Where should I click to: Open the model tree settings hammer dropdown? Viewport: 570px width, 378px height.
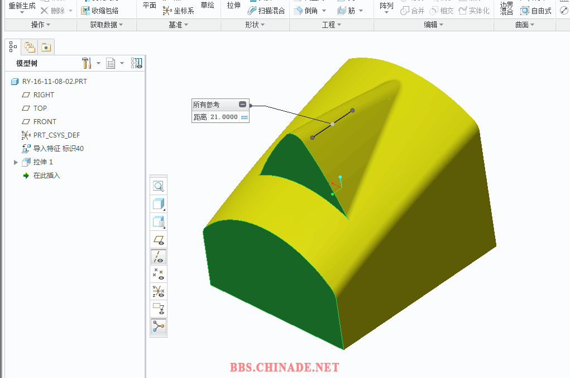pyautogui.click(x=98, y=63)
